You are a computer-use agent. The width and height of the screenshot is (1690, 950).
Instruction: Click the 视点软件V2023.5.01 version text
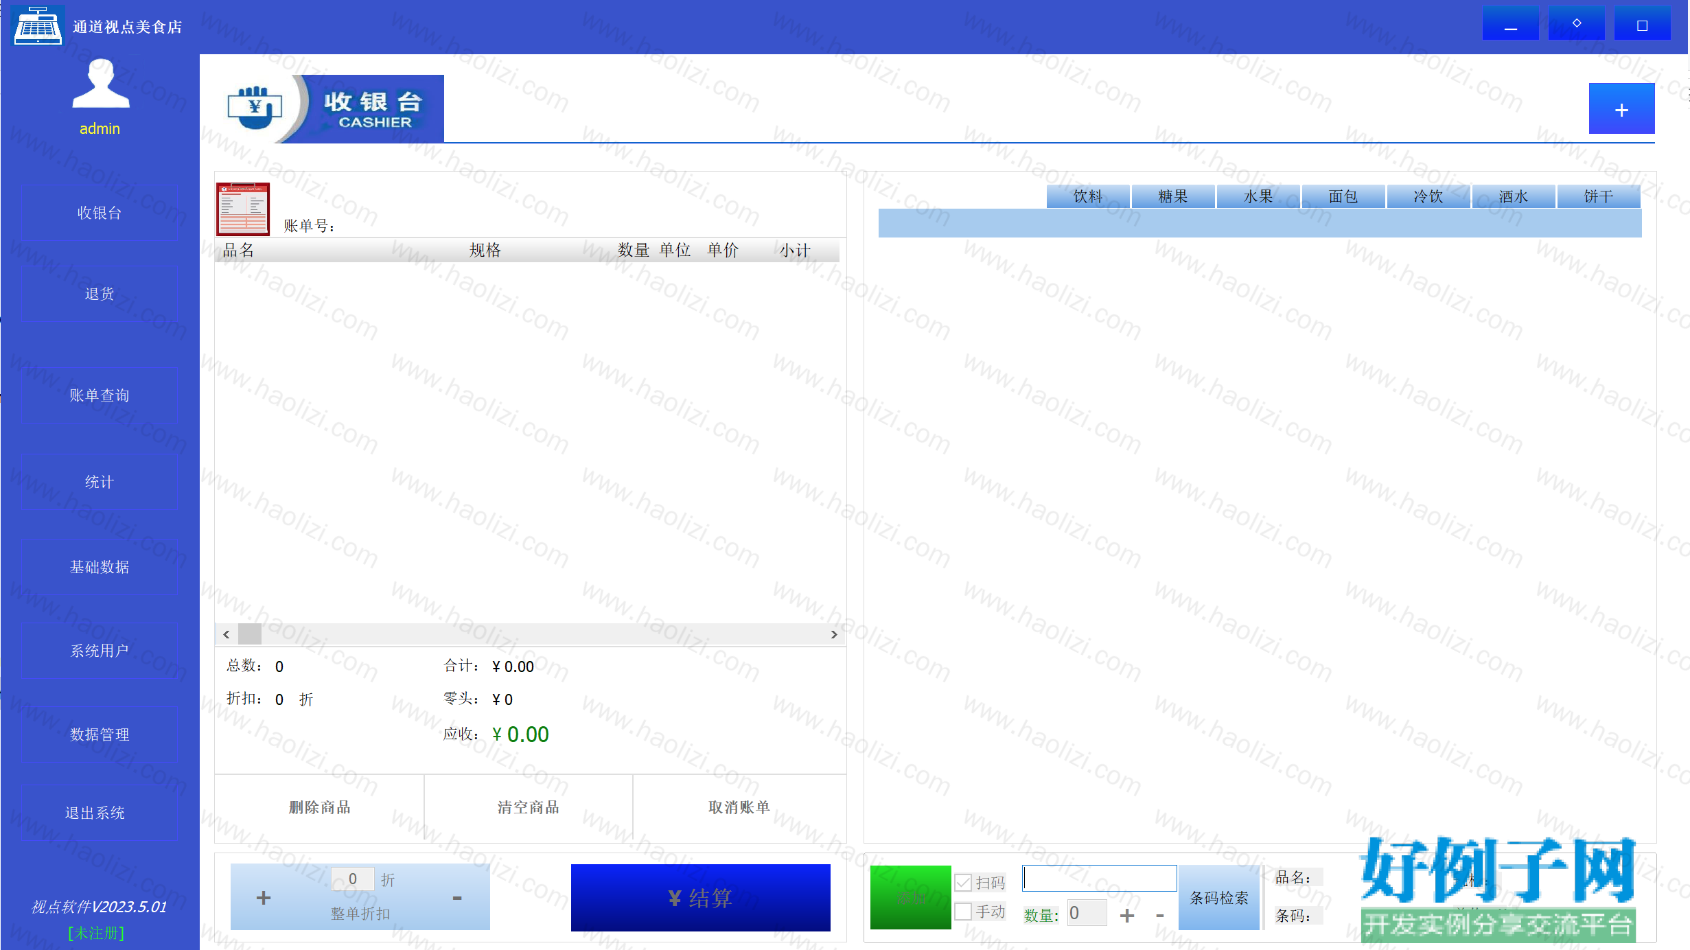[100, 907]
